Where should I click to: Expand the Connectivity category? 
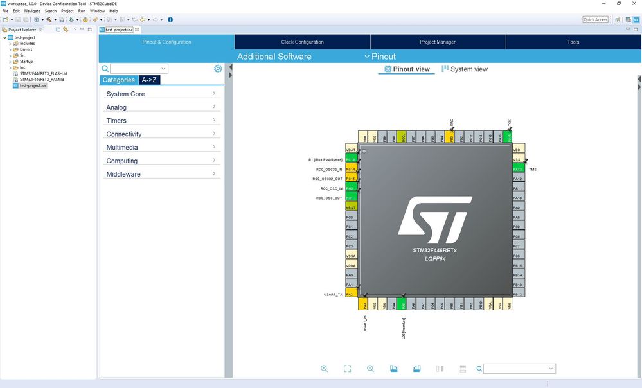(x=161, y=134)
